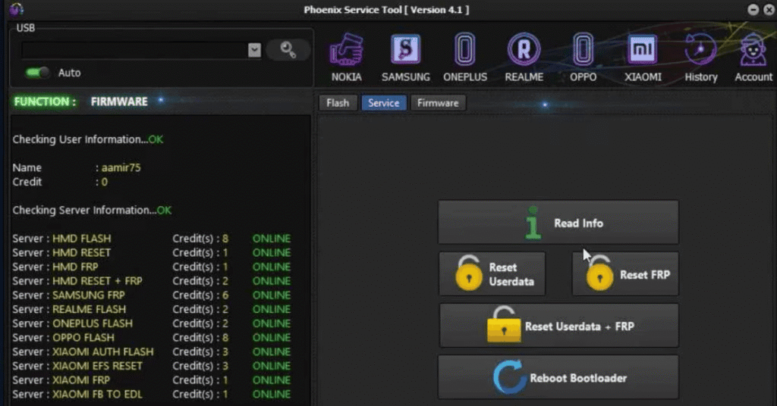Select the XIAOMI brand icon
The image size is (777, 406).
(x=642, y=58)
